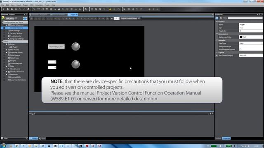Screen dimensions: 264x148
Task: Expand the Global Subroutines node
Action: pyautogui.click(x=7, y=72)
